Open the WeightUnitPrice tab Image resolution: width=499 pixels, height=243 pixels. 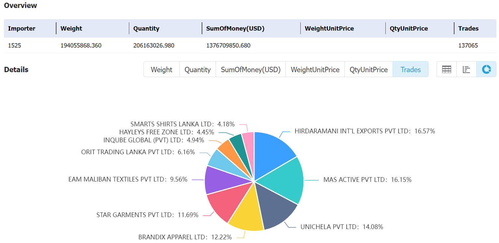(315, 69)
